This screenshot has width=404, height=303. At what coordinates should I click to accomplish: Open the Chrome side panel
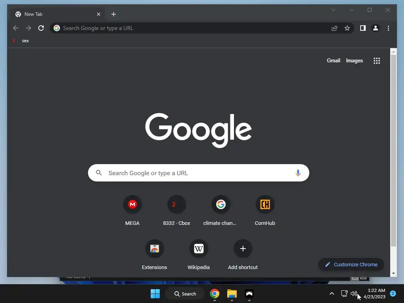tap(363, 28)
